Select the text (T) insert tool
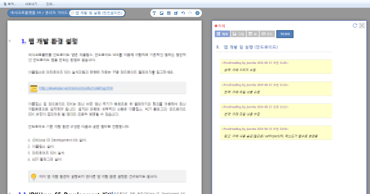The height and width of the screenshot is (194, 370). click(x=154, y=13)
